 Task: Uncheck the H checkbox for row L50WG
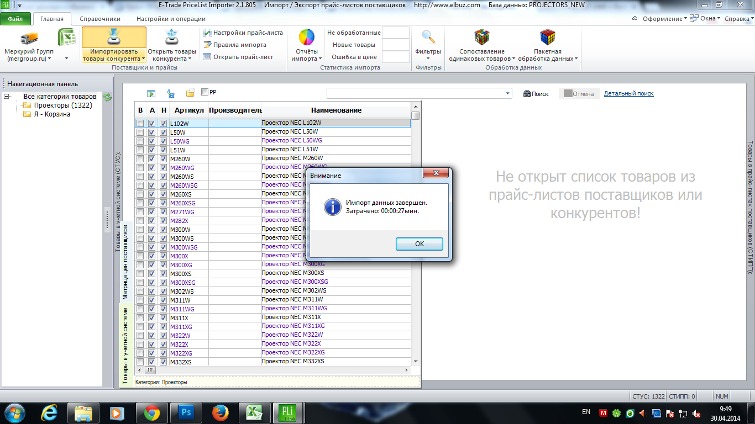point(163,141)
